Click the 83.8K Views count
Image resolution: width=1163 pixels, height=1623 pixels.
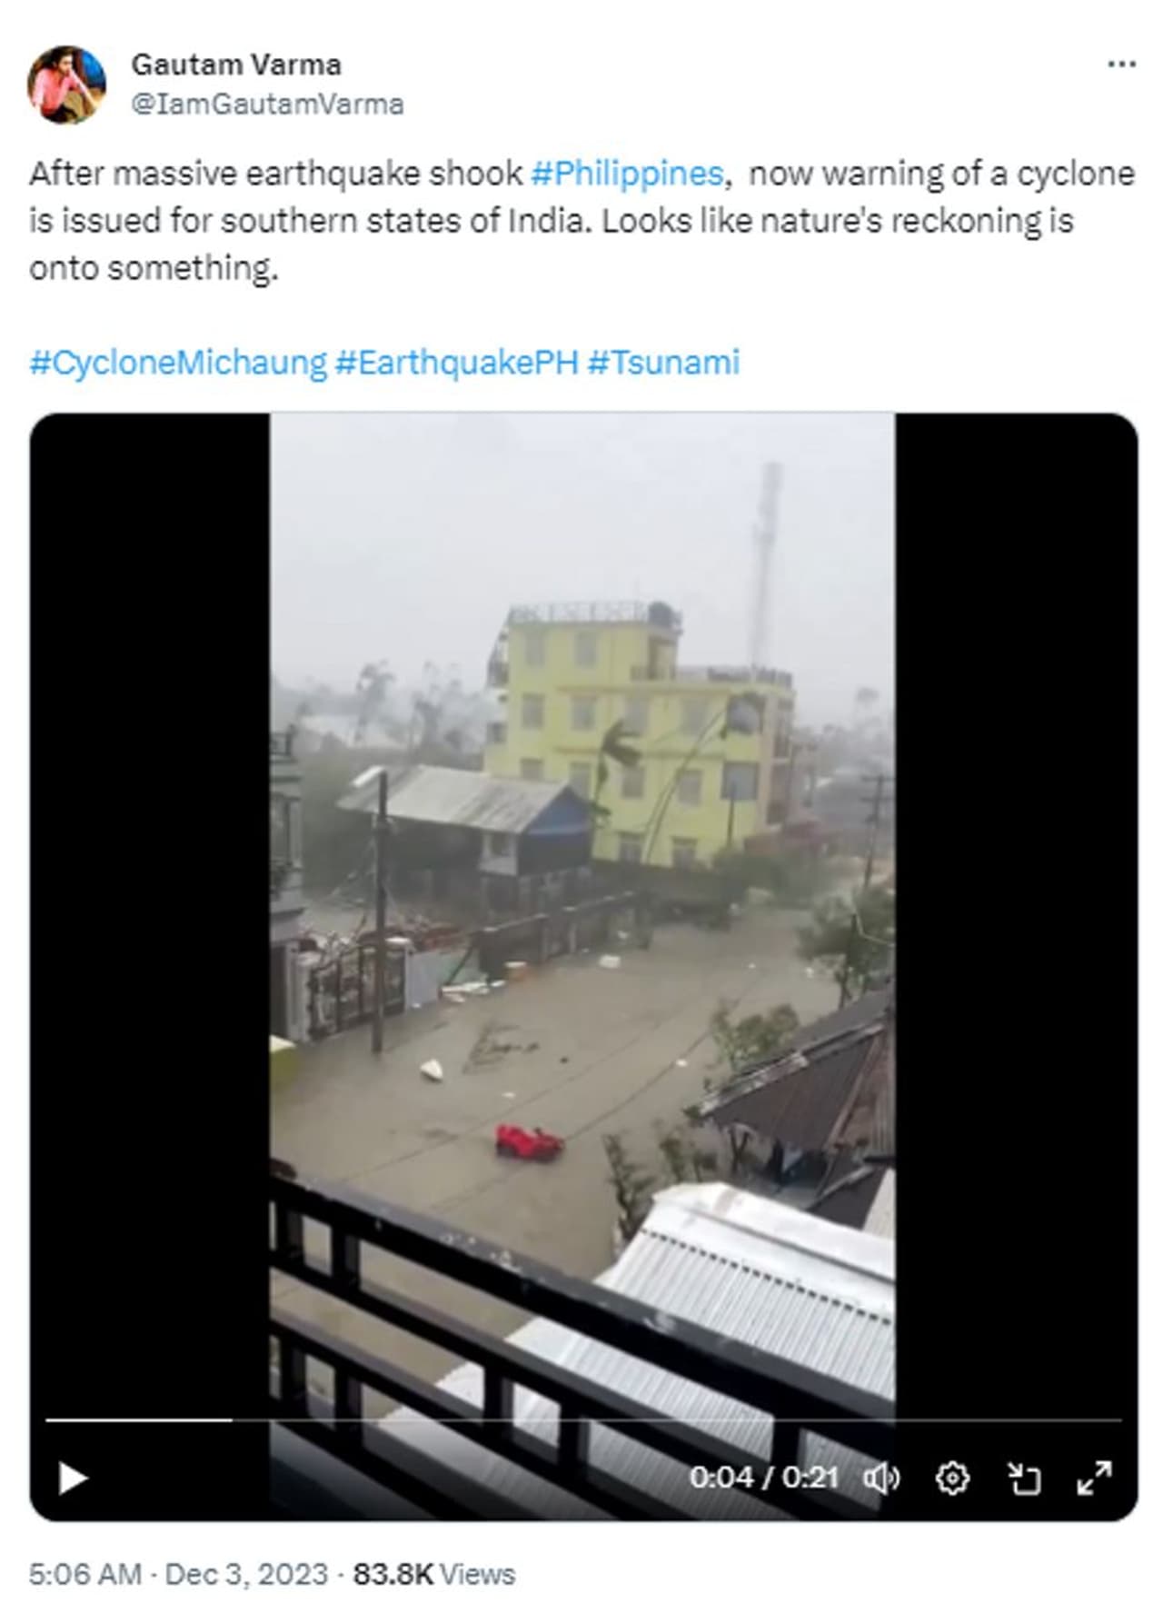pos(433,1574)
